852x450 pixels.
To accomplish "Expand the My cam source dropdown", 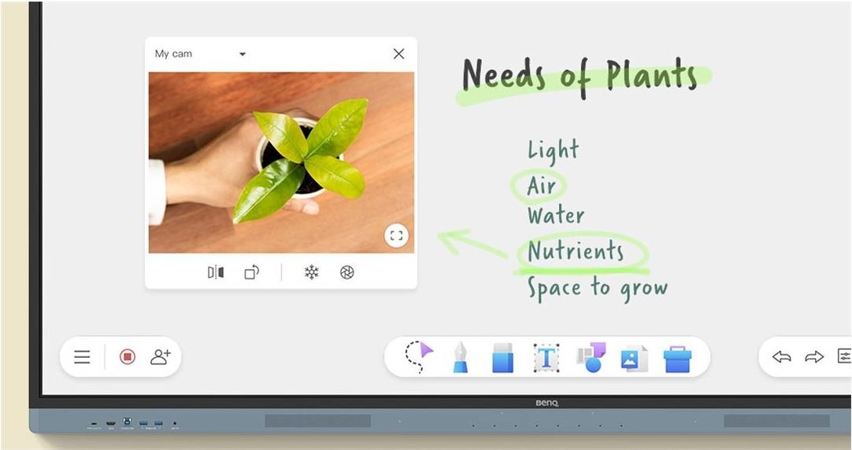I will point(243,54).
